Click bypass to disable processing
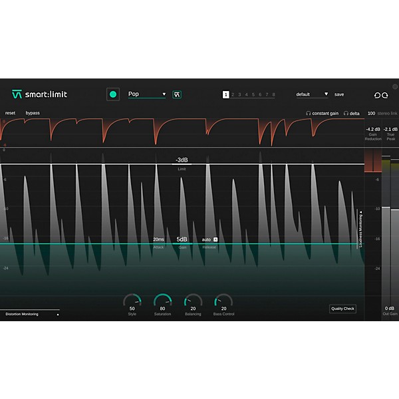Screen dimensions: 399x399 point(33,113)
